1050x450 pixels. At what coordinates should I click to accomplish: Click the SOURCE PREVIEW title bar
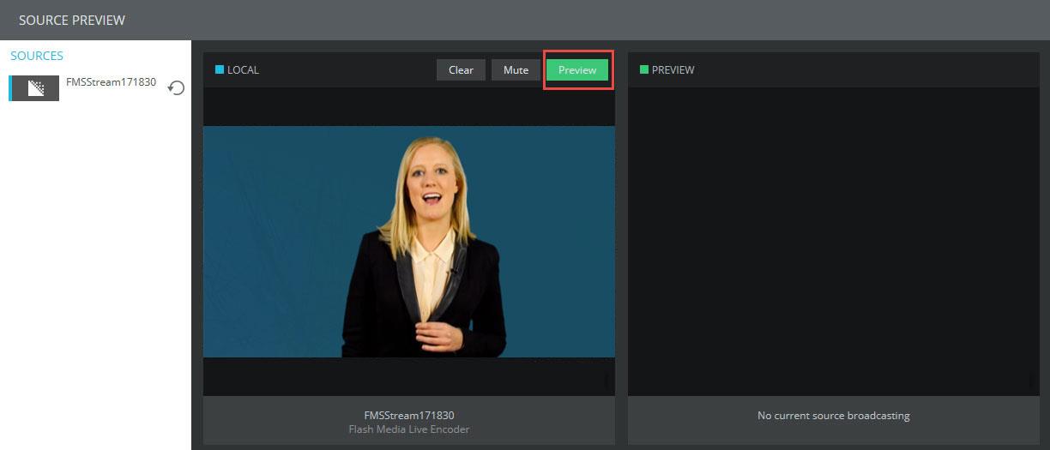click(x=72, y=20)
